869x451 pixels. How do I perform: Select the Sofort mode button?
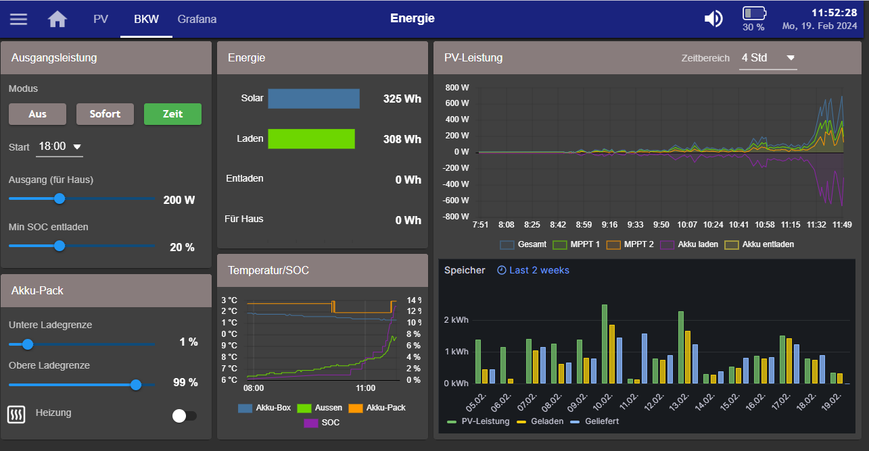click(105, 114)
